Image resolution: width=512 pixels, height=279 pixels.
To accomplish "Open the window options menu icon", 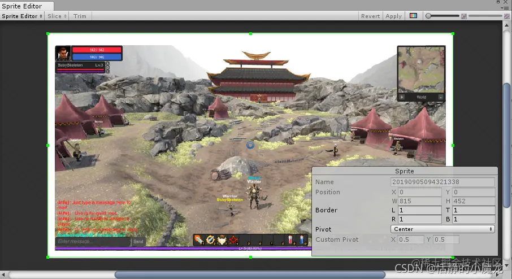I will (506, 8).
